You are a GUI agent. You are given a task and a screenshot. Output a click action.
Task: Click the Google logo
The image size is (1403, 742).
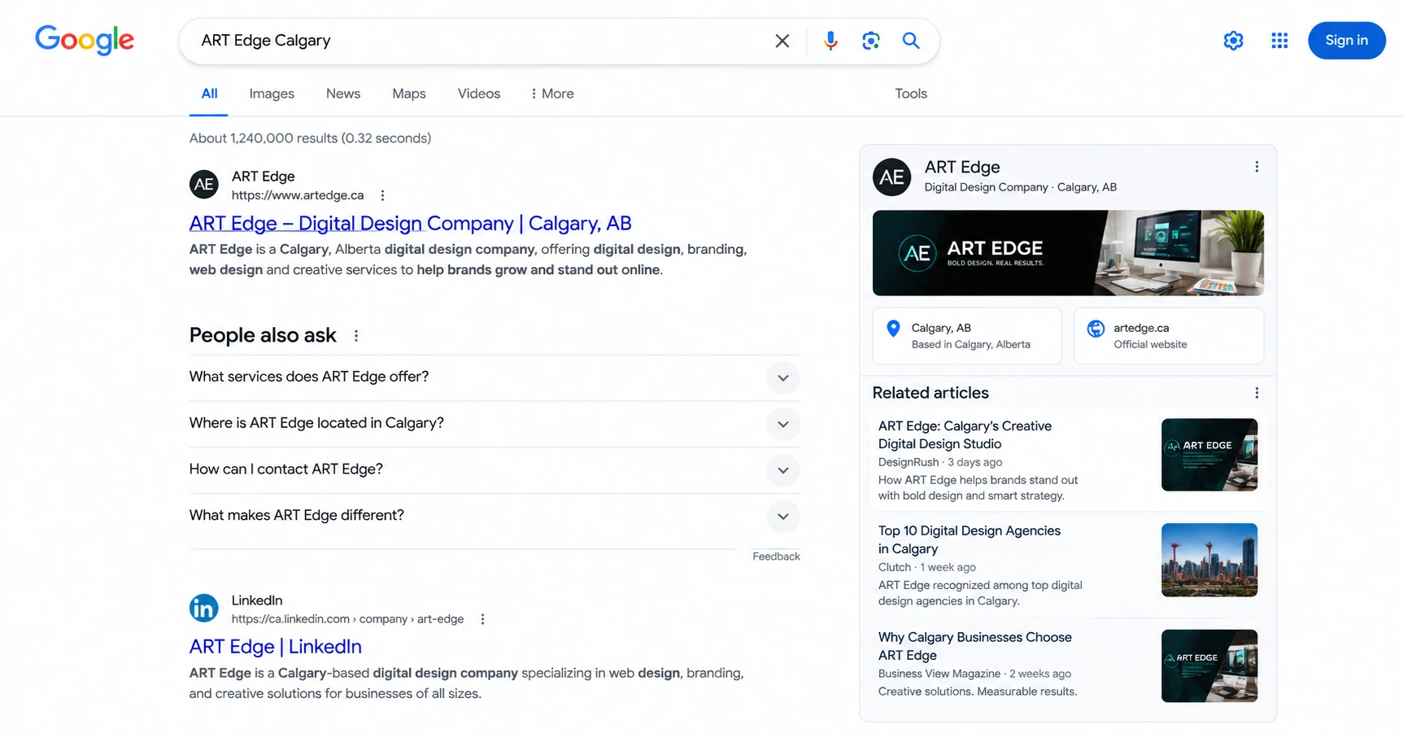click(85, 40)
